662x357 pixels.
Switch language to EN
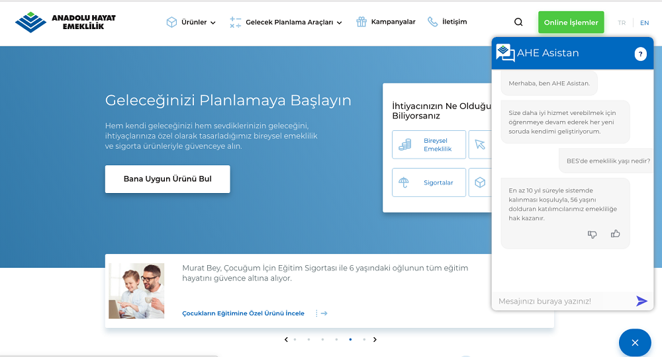pos(644,22)
